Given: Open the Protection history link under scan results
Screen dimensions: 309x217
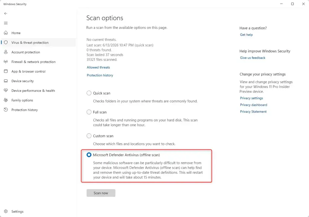Looking at the screenshot, I should (100, 75).
